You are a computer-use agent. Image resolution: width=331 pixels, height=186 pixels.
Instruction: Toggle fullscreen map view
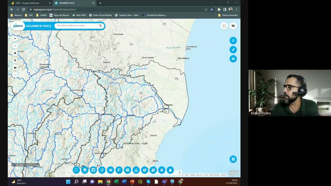(x=224, y=26)
